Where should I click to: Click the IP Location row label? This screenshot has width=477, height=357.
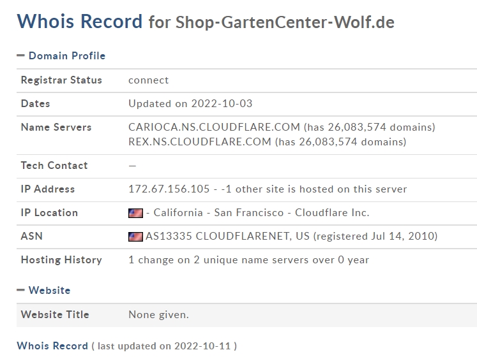[x=49, y=213]
